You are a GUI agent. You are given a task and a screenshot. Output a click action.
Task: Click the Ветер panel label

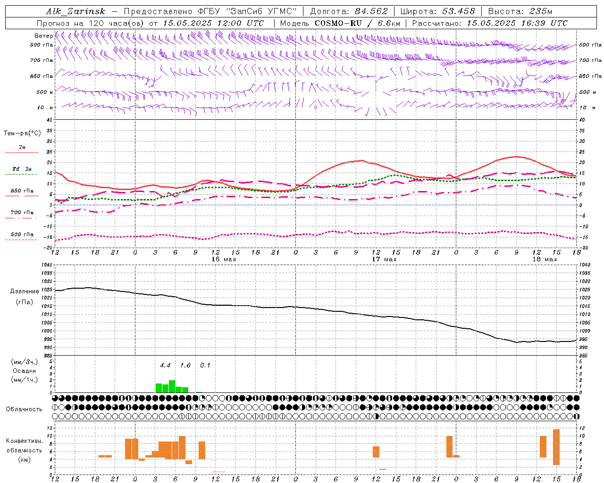[43, 36]
